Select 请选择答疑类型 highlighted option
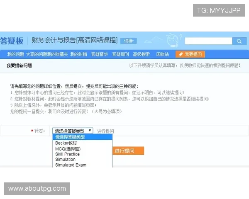This screenshot has width=249, height=199. (x=83, y=137)
